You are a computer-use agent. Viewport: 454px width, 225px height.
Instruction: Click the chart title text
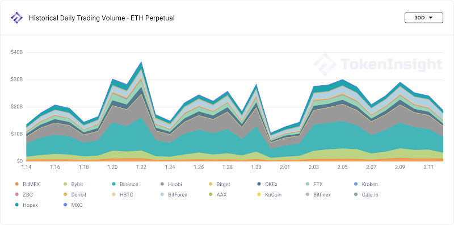(x=102, y=18)
